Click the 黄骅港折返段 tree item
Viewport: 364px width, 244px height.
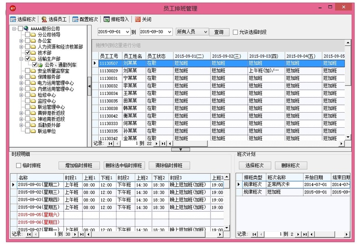pos(51,113)
